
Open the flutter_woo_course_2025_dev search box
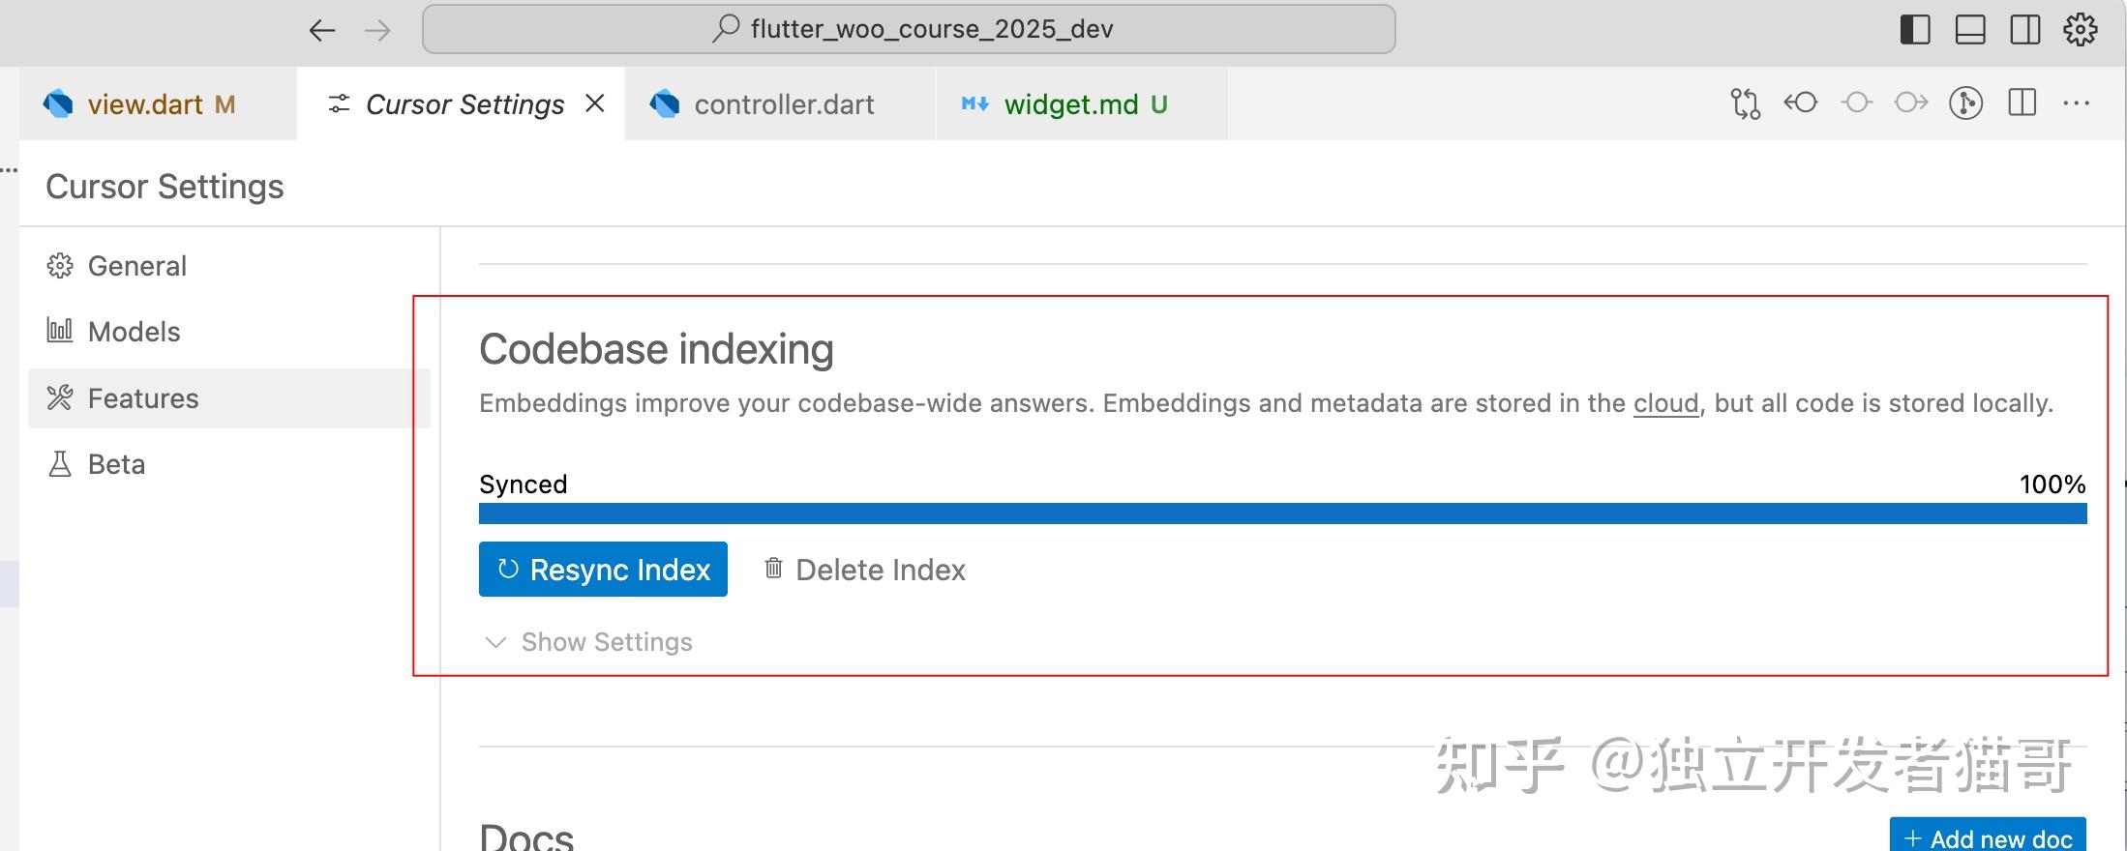(909, 29)
